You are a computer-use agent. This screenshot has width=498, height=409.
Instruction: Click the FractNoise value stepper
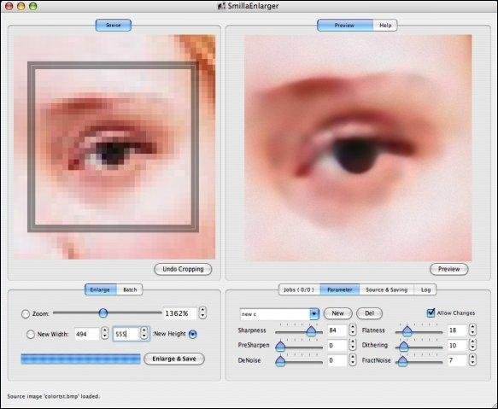click(x=472, y=359)
